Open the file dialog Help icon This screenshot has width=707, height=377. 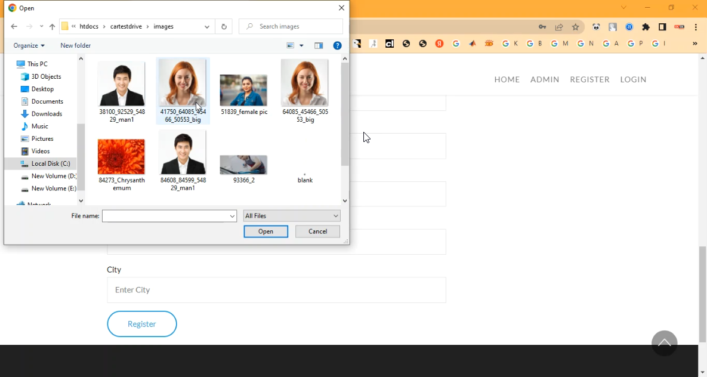point(337,46)
